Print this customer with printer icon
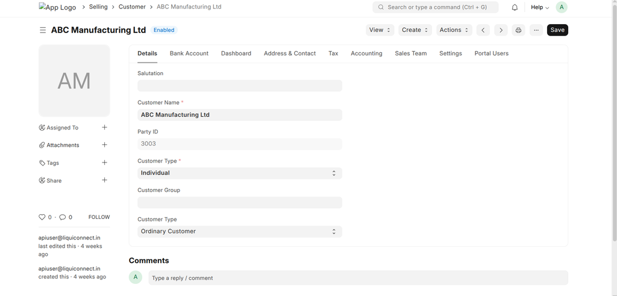 (518, 30)
